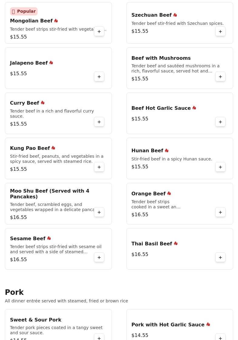Tap plus button next to Hunan Beef
The image size is (238, 340).
tap(220, 167)
